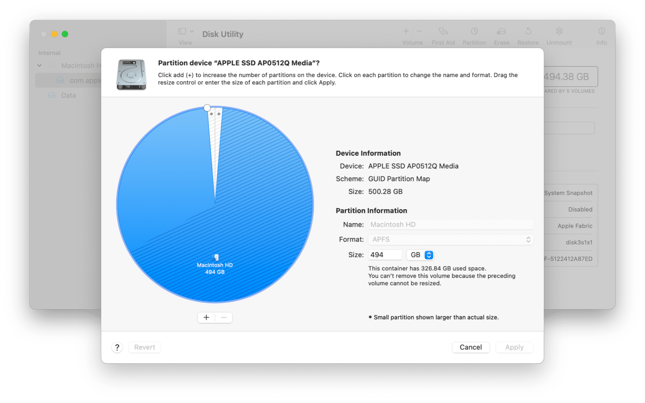Add a volume with the toolbar plus icon
The image size is (645, 403).
(x=406, y=31)
